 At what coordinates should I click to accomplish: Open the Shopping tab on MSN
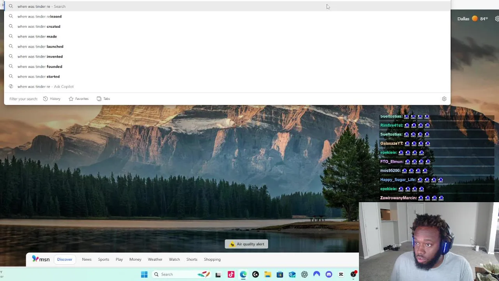click(x=212, y=259)
